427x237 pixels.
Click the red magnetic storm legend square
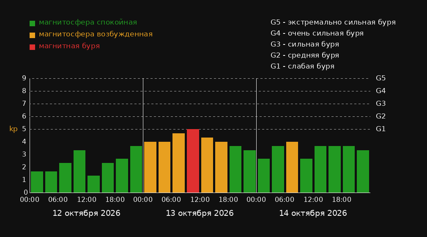click(x=33, y=47)
